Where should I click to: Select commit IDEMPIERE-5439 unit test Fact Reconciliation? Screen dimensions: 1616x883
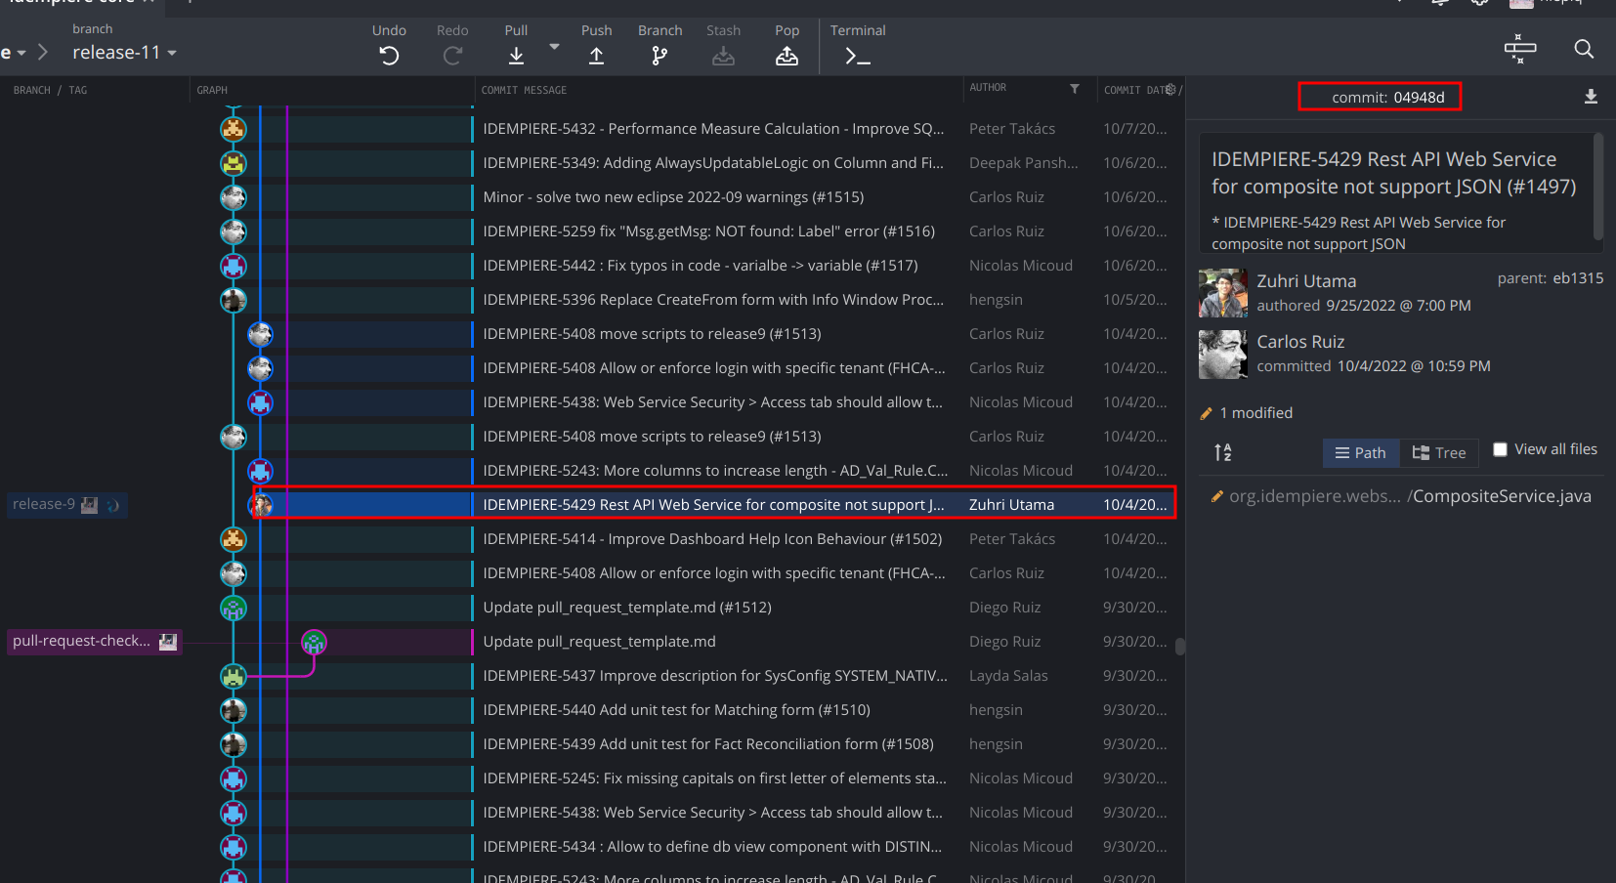pyautogui.click(x=708, y=744)
